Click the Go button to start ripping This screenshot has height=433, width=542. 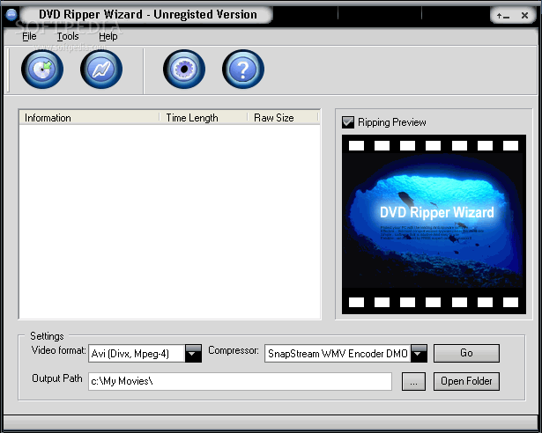click(466, 353)
